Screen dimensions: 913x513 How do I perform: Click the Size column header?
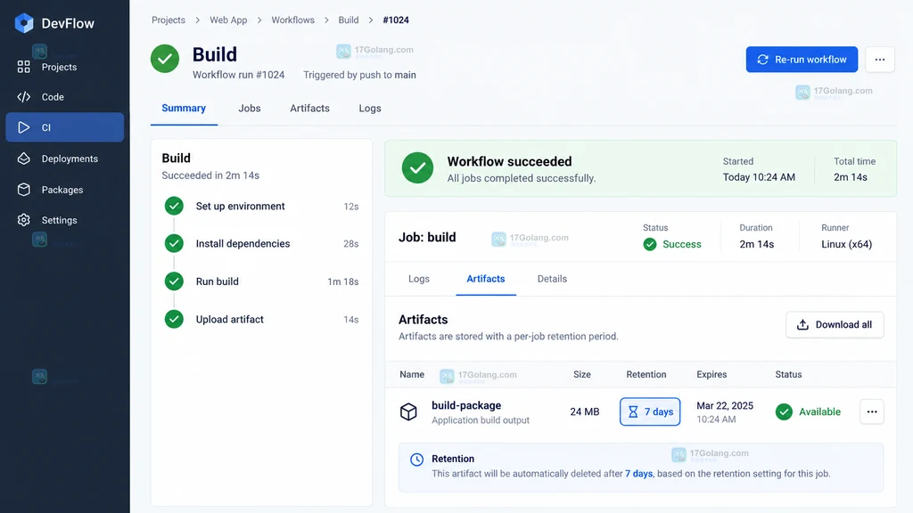581,375
